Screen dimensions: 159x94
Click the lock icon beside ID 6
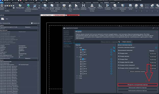coord(81,50)
